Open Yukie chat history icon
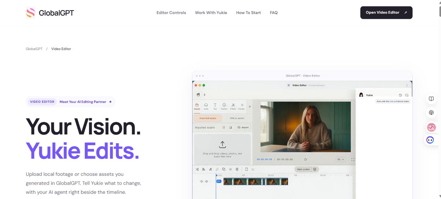The image size is (441, 199). tap(400, 95)
